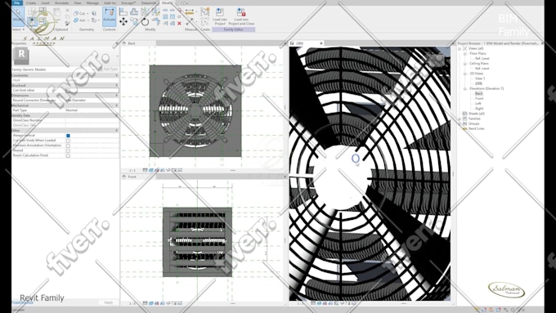Click the Apply button in Properties
The image size is (556, 313).
coord(108,302)
